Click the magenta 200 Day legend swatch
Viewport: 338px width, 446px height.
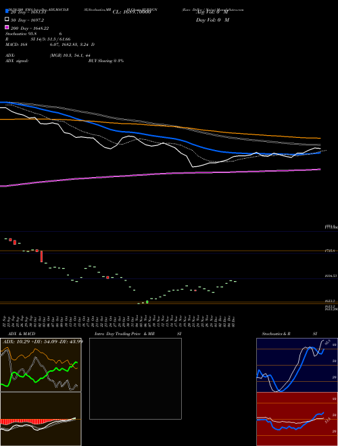tap(7, 27)
